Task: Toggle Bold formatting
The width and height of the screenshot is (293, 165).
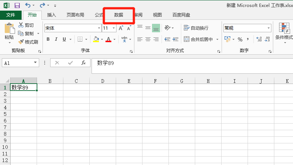Action: point(48,39)
